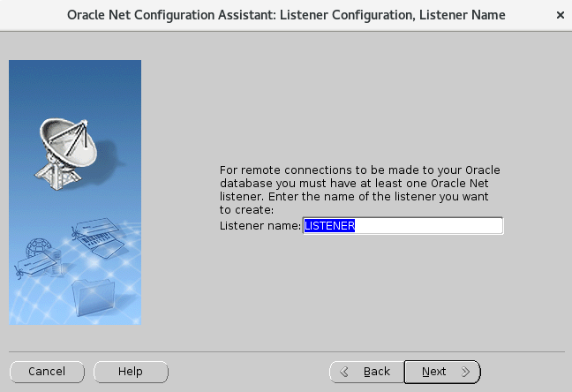Click the Listener name input field
Screen dimensions: 572x392
tap(403, 226)
